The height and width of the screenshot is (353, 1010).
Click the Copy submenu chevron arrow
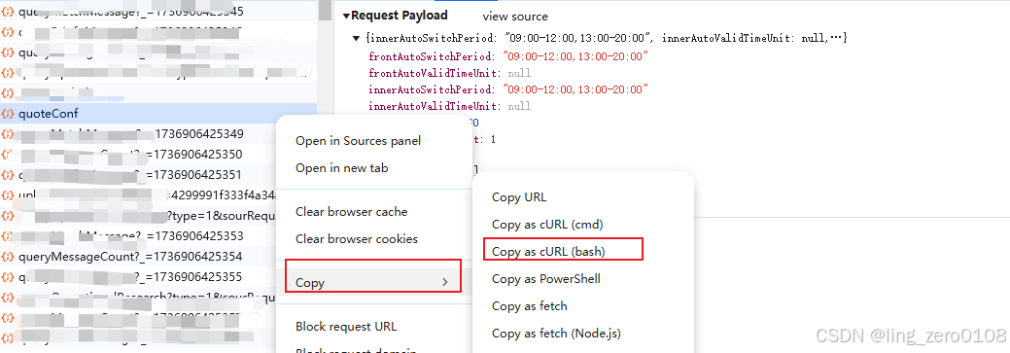click(x=445, y=282)
